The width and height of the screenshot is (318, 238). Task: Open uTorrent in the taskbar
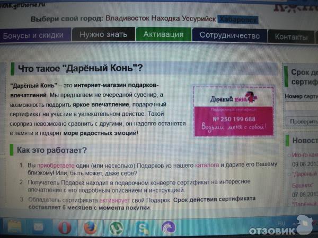pos(116,228)
